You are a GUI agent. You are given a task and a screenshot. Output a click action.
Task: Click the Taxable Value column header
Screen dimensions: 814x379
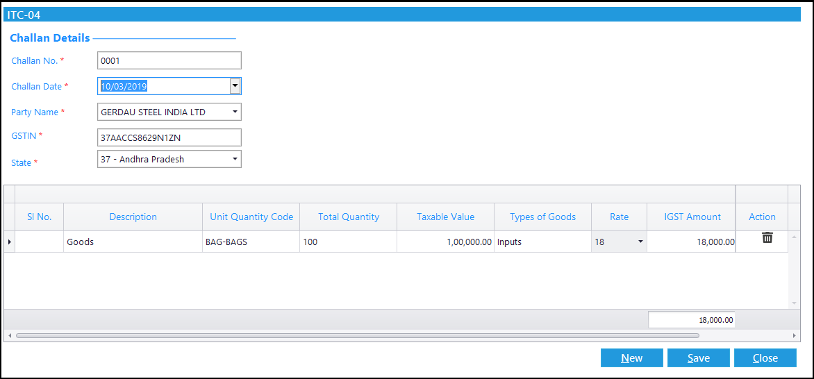click(445, 217)
